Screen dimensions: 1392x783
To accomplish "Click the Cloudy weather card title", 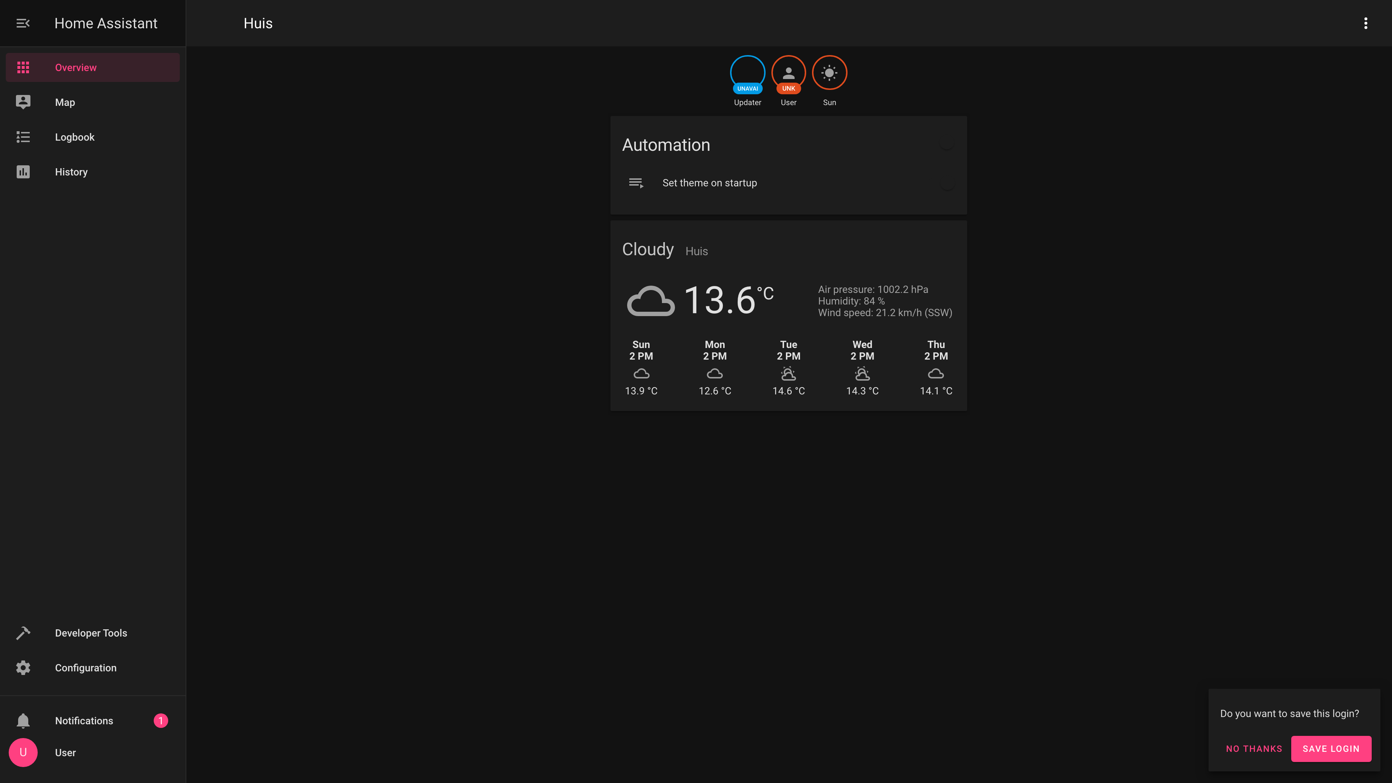I will 648,249.
